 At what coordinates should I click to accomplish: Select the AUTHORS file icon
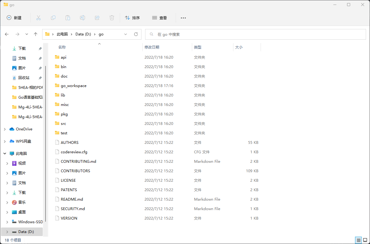pyautogui.click(x=57, y=142)
